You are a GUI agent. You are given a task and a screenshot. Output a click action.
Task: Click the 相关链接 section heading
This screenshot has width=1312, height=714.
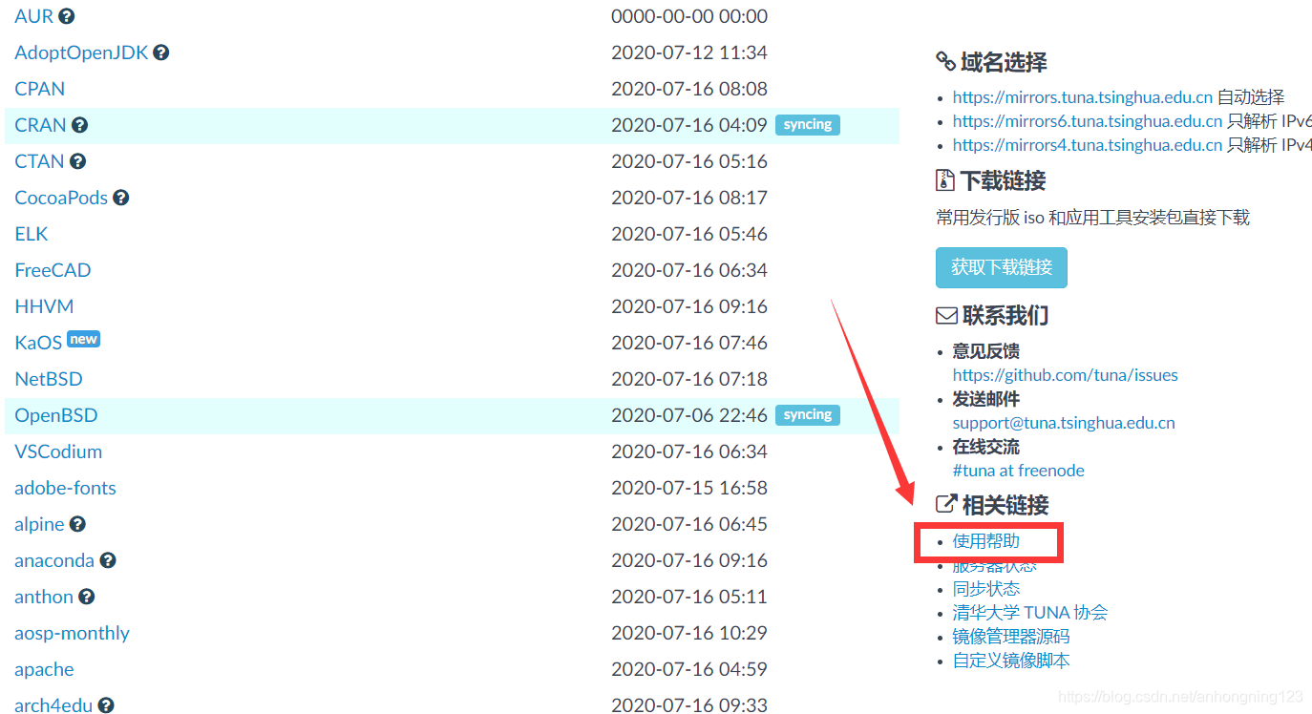pos(992,506)
